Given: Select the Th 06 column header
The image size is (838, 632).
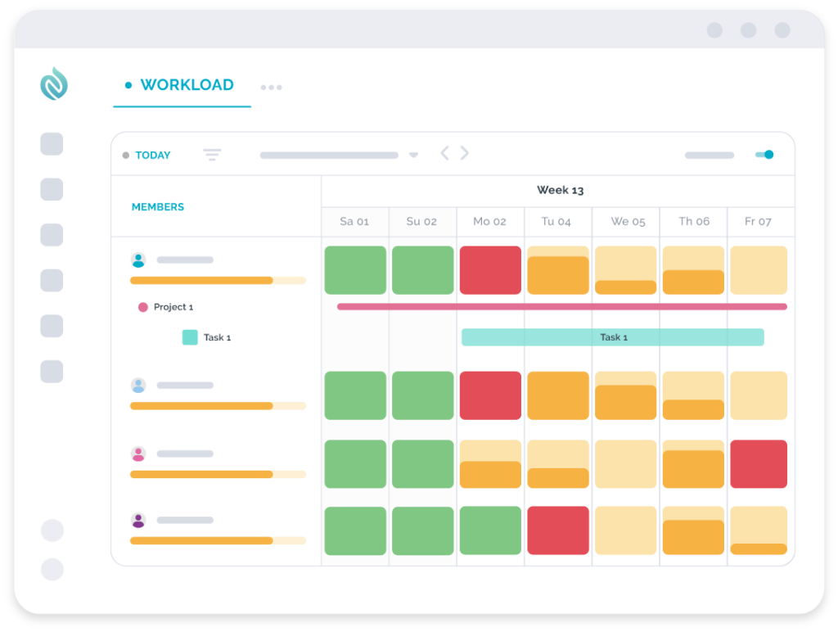Looking at the screenshot, I should click(694, 221).
